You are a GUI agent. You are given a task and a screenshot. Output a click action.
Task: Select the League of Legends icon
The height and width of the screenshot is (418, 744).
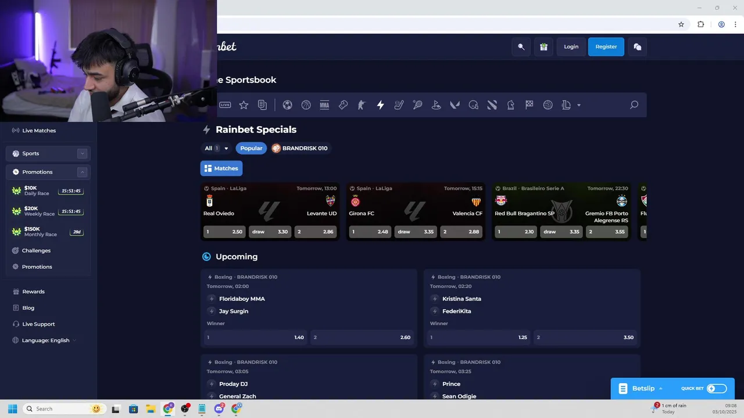(566, 105)
